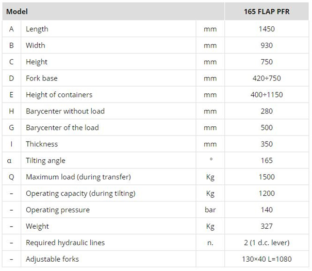The height and width of the screenshot is (271, 312).
Task: Select the 2 (1 d.c. lever) value
Action: [267, 243]
